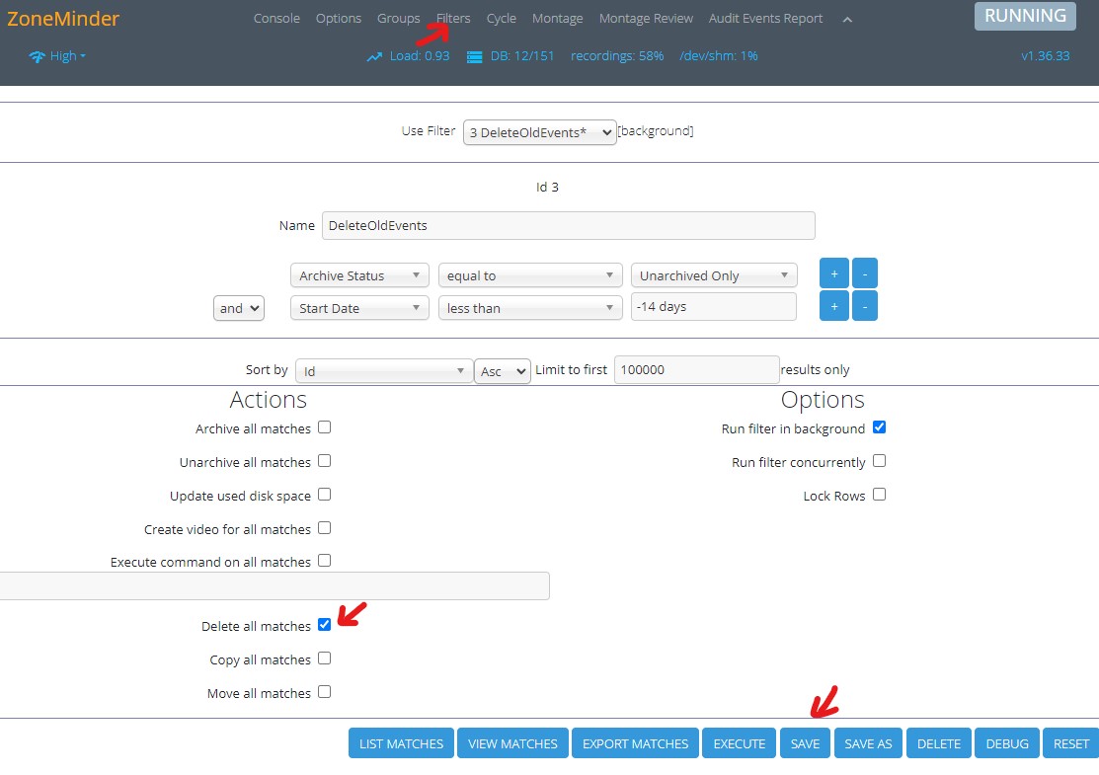
Task: Click the Load chart icon
Action: pos(374,56)
